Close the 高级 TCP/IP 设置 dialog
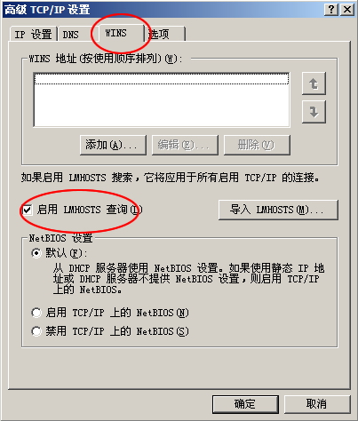Viewport: 358px width, 421px height. tap(347, 10)
